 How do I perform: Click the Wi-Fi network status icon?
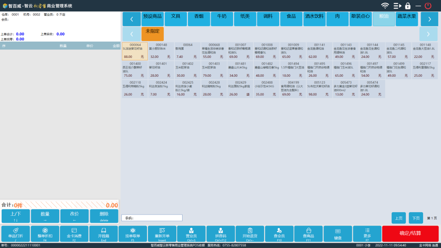coord(385,6)
